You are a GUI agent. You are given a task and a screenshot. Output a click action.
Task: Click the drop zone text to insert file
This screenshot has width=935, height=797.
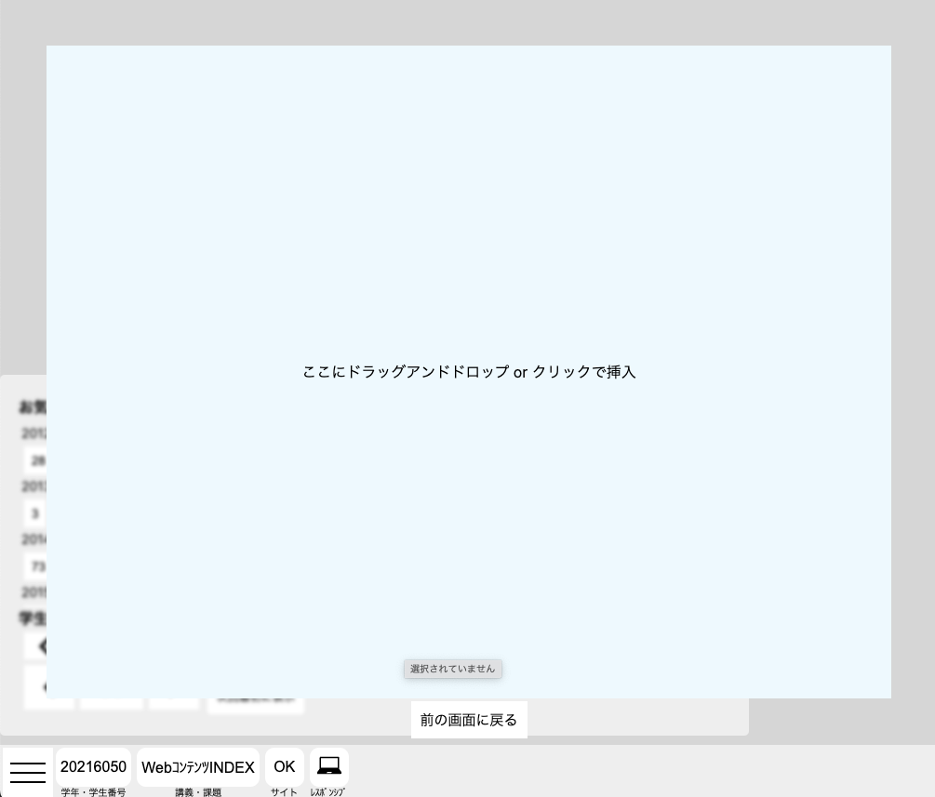point(469,372)
